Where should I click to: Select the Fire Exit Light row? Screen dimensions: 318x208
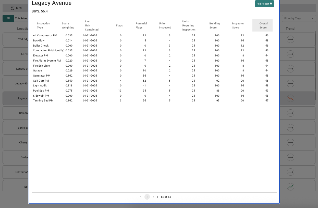coord(154,66)
